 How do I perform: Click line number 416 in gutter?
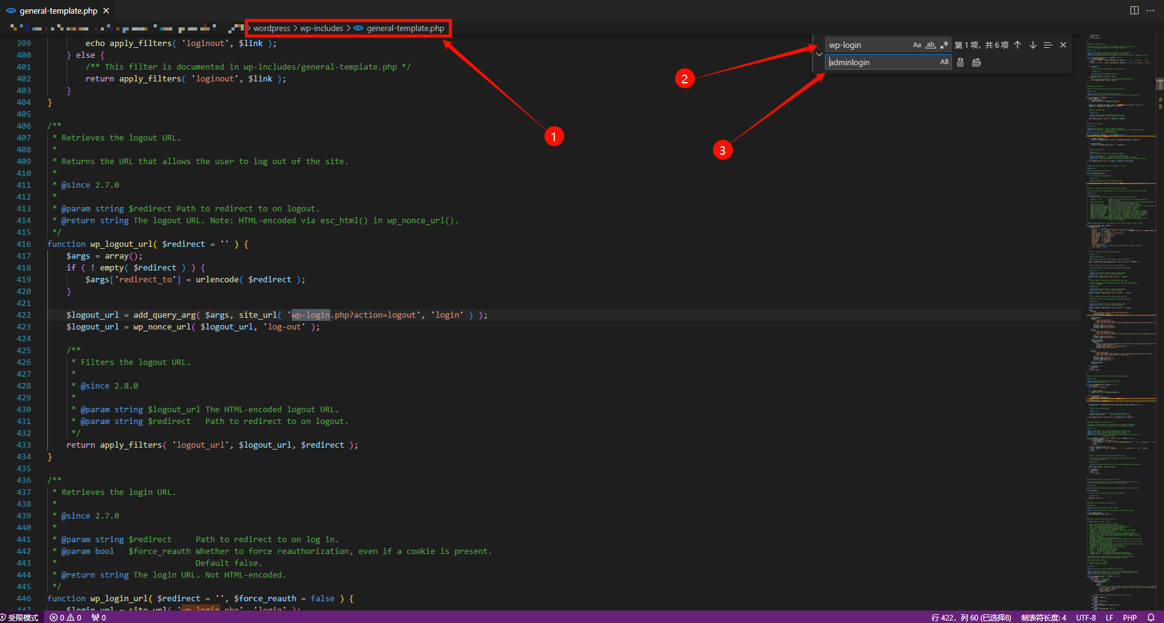coord(24,244)
